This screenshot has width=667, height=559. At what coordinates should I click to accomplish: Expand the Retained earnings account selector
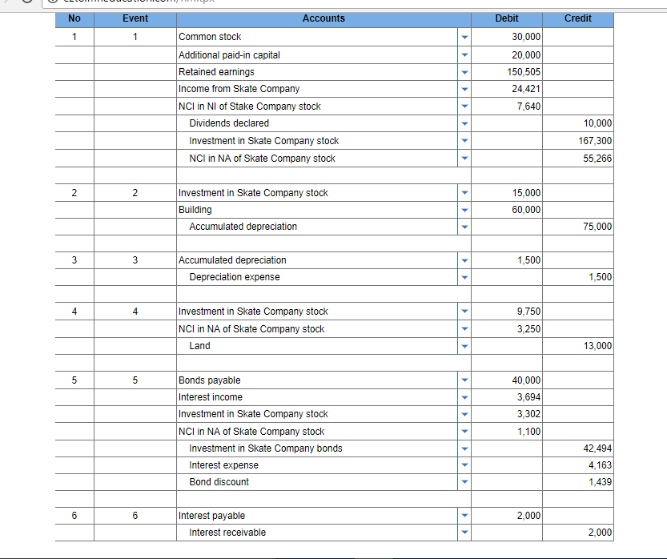click(464, 71)
